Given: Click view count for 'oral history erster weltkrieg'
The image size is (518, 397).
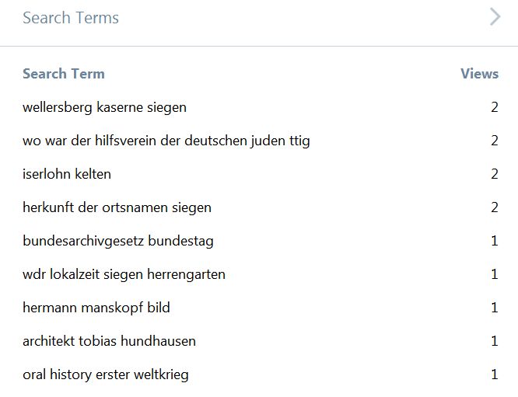Looking at the screenshot, I should click(495, 374).
